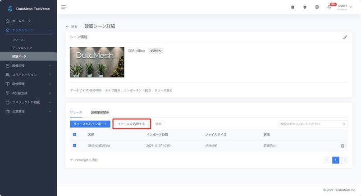Open the language globe icon
The height and width of the screenshot is (196, 361).
317,7
